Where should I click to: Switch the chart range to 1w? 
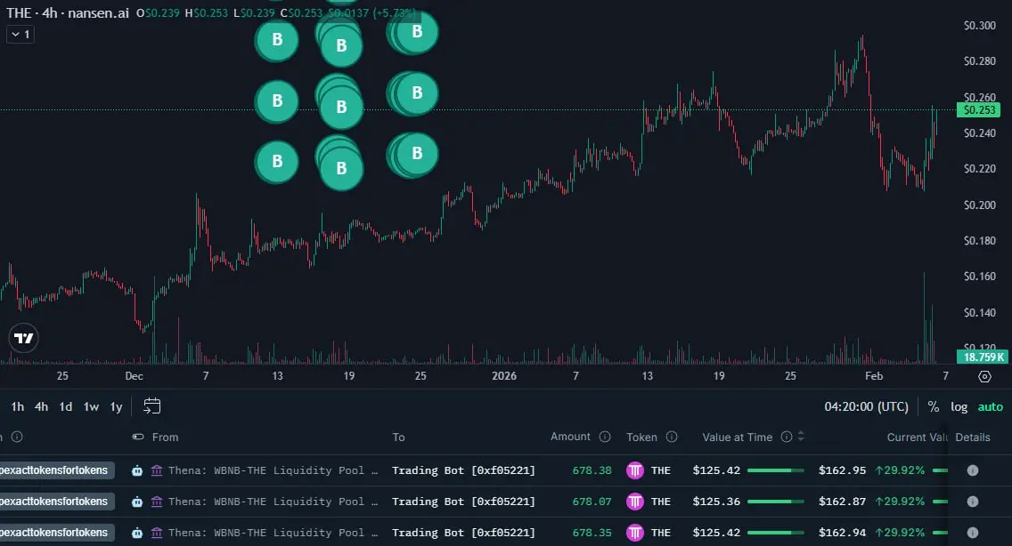(x=91, y=406)
